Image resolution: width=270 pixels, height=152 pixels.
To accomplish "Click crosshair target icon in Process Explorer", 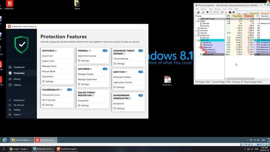I will point(234,12).
